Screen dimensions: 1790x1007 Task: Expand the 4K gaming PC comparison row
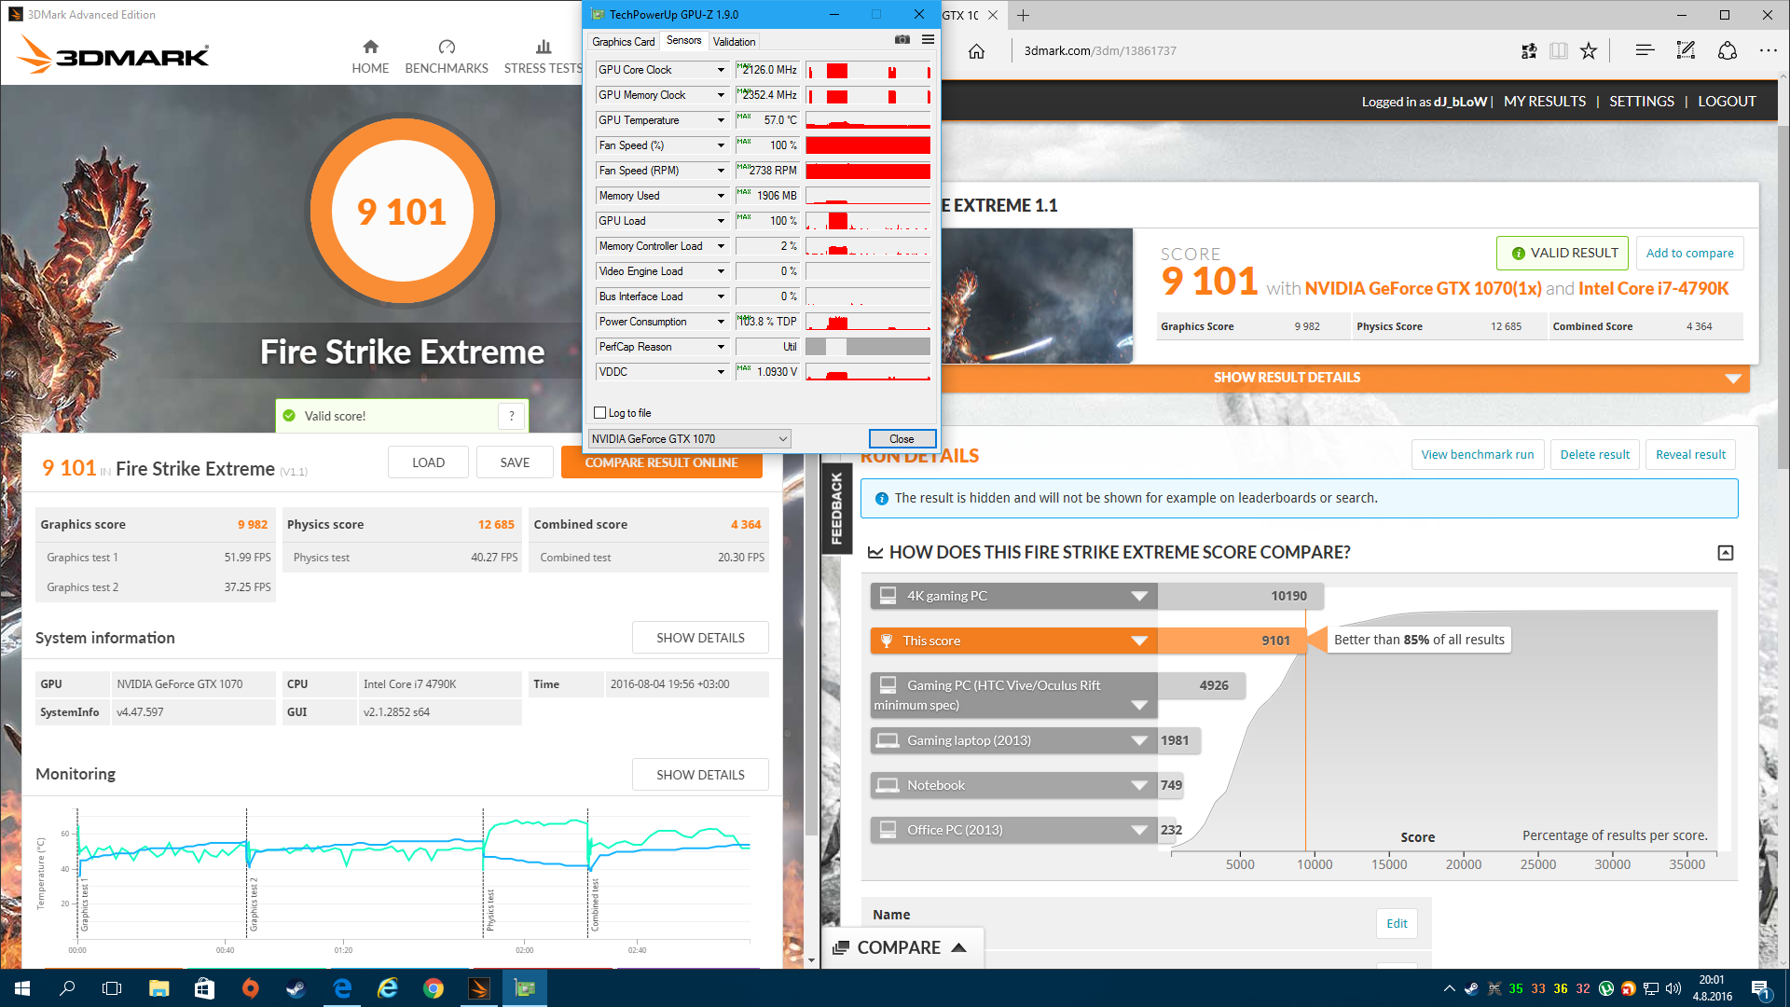[x=1138, y=596]
